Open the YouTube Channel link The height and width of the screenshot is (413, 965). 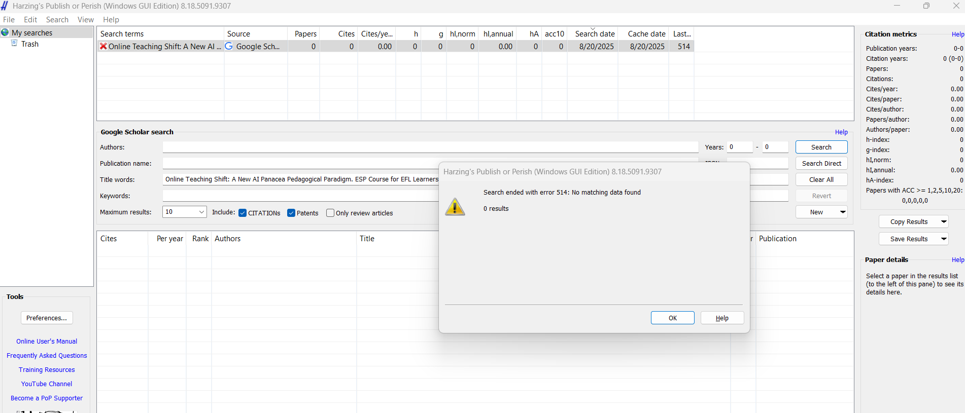(x=47, y=384)
